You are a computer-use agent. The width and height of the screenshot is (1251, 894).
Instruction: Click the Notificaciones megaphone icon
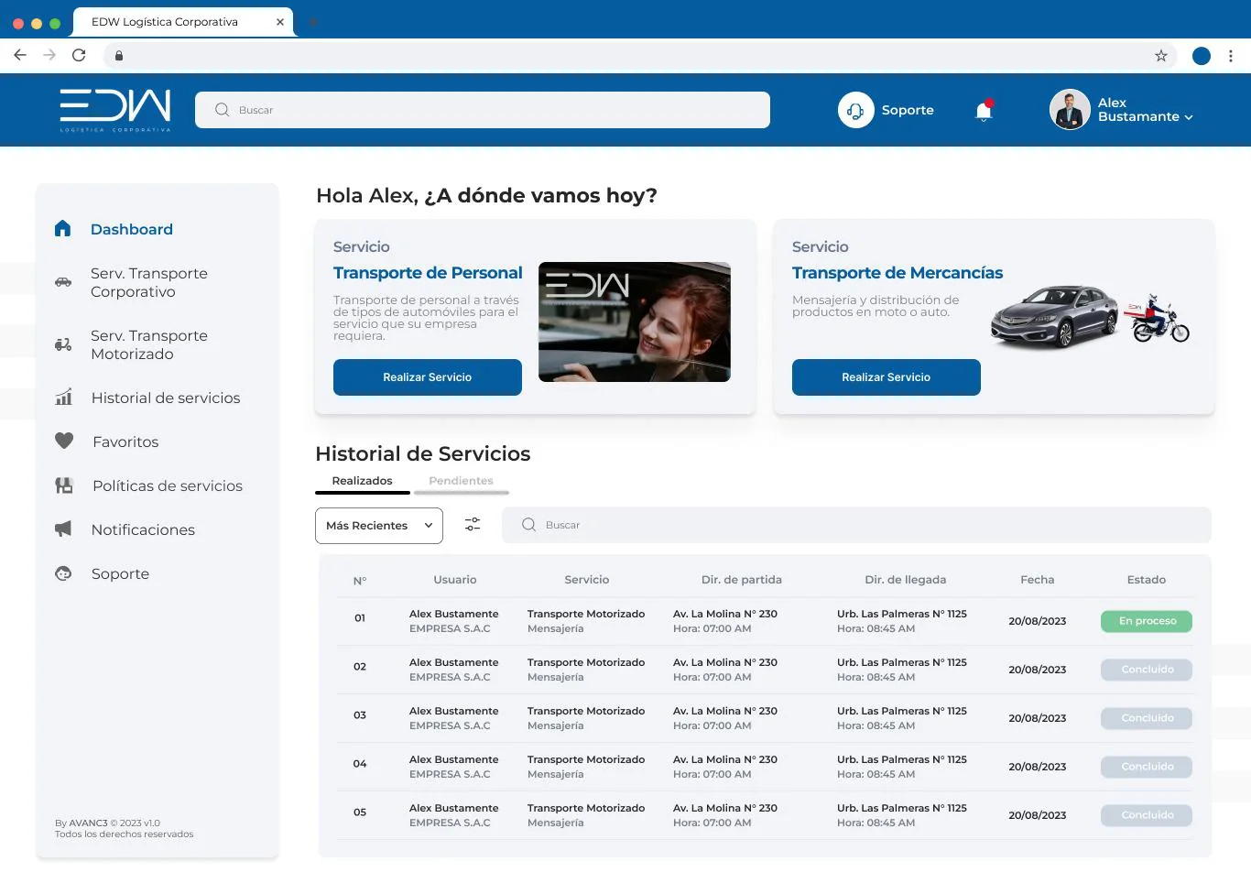(x=63, y=529)
